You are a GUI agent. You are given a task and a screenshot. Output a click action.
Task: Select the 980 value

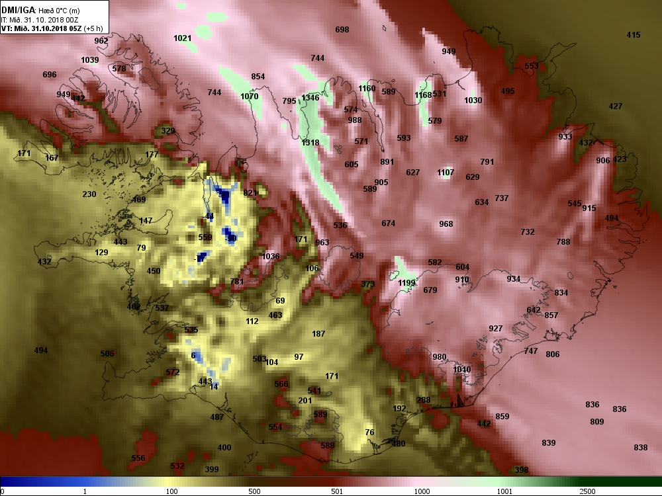(x=439, y=357)
